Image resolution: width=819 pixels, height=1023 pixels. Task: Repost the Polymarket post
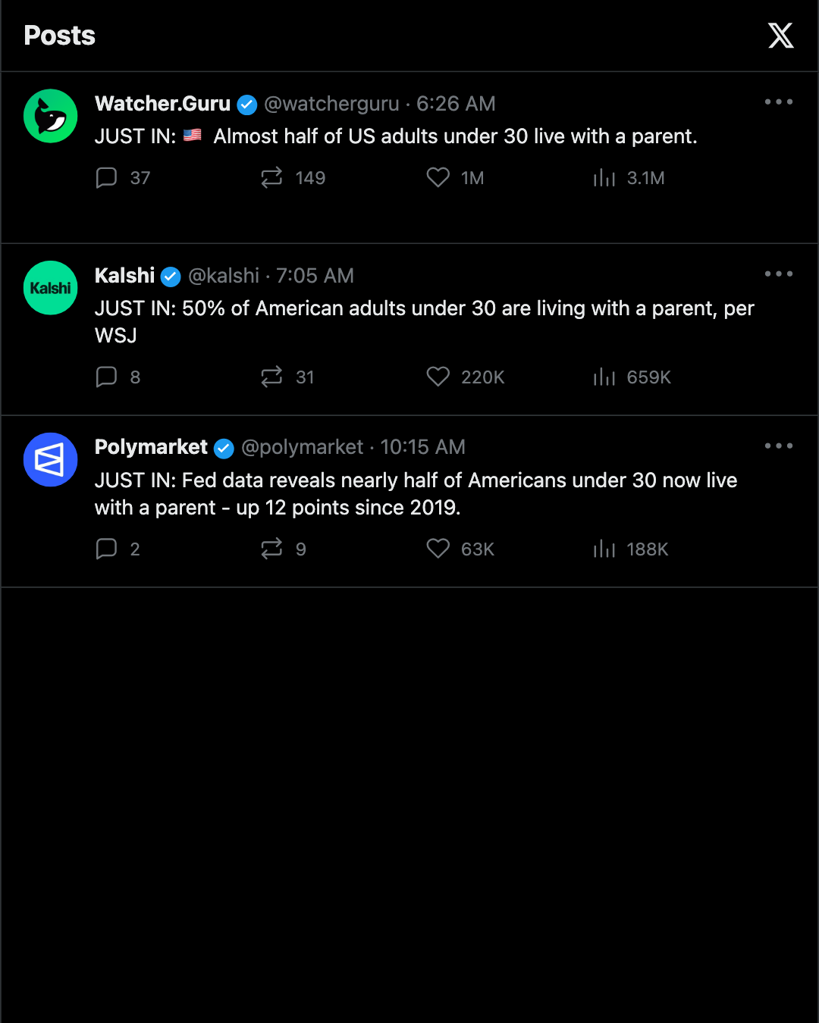click(x=271, y=549)
